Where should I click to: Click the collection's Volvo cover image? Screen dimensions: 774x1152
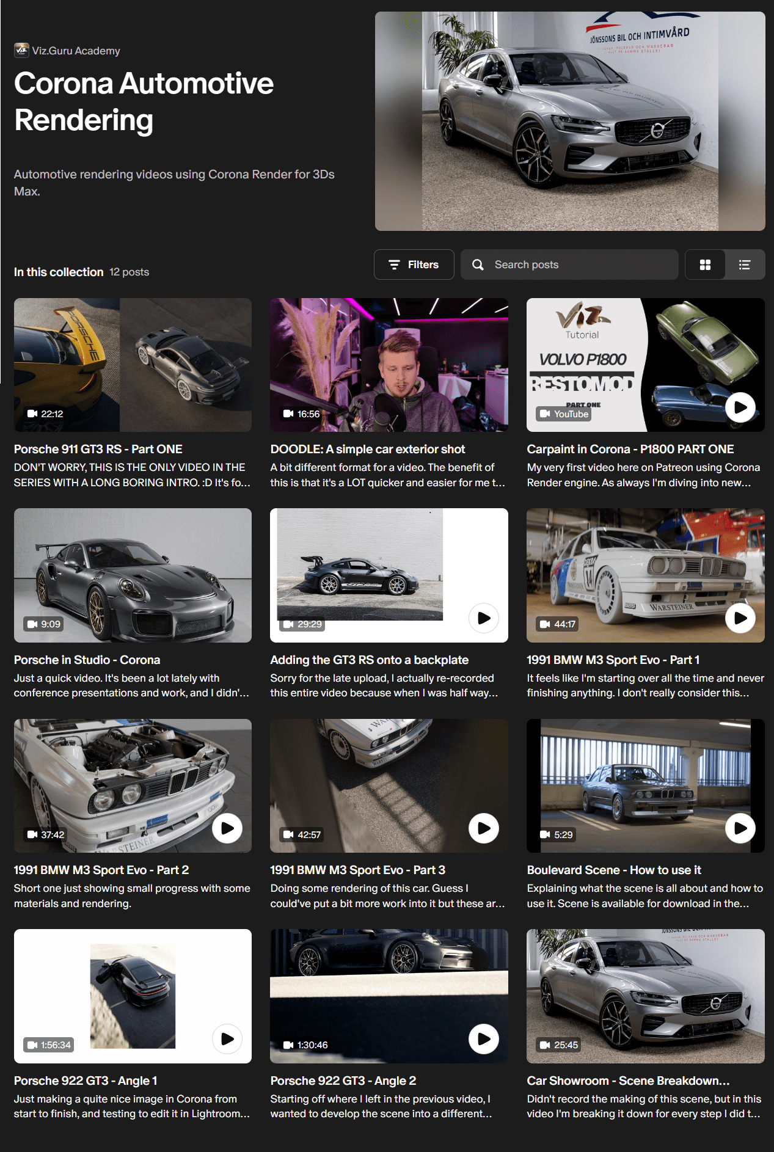pos(570,121)
